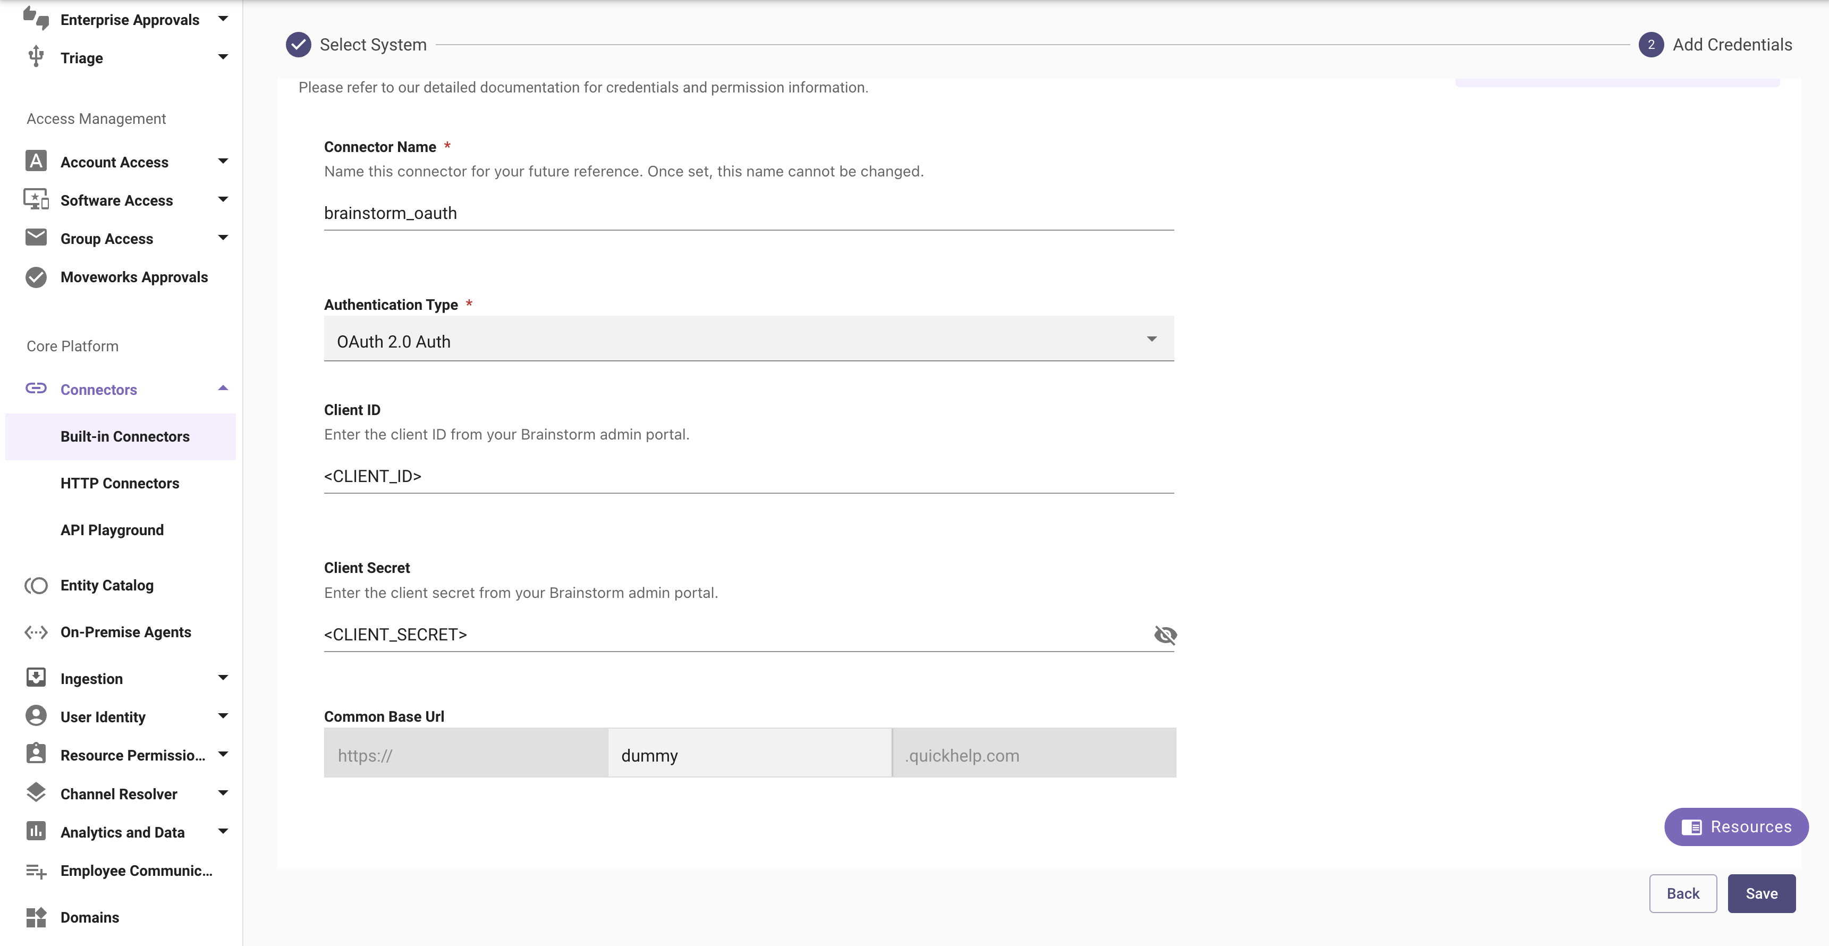1829x946 pixels.
Task: Click the Save button
Action: pyautogui.click(x=1761, y=893)
